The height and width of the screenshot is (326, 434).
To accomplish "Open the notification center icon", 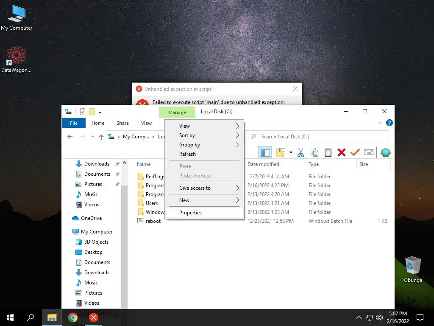I will [x=420, y=318].
